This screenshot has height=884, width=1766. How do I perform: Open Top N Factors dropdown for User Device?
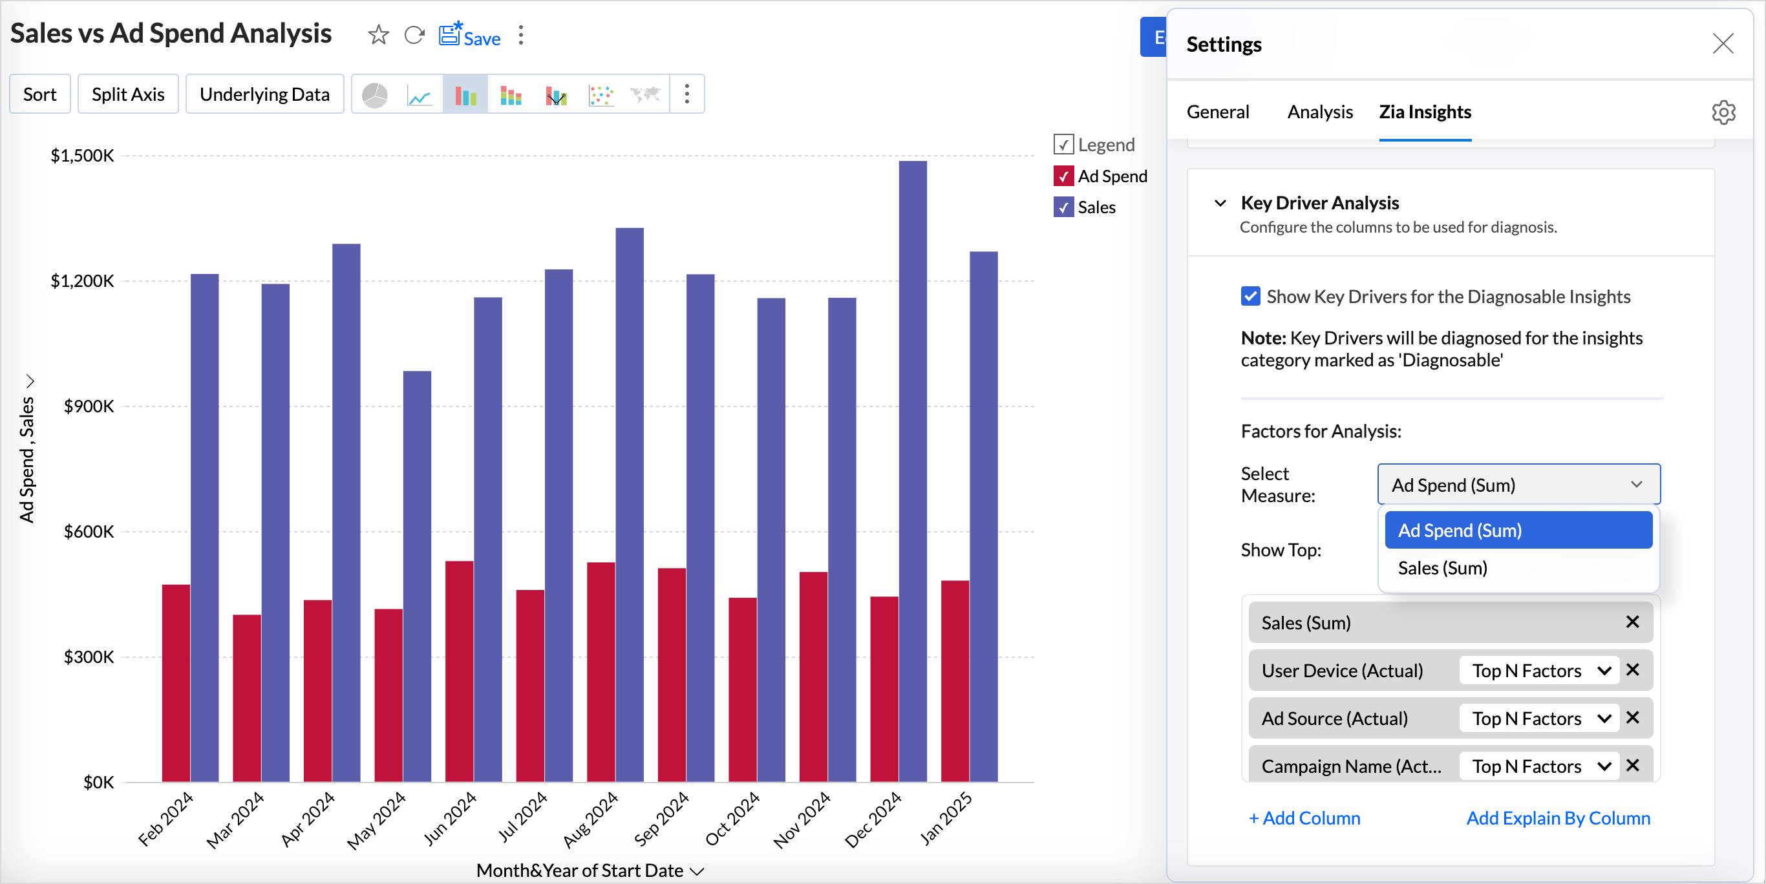click(1539, 670)
